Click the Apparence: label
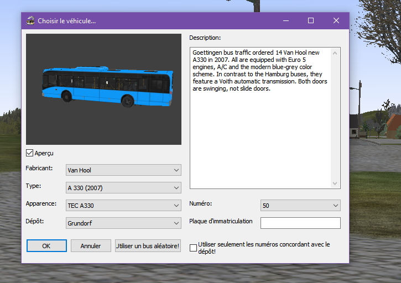The height and width of the screenshot is (283, 401). coord(41,203)
